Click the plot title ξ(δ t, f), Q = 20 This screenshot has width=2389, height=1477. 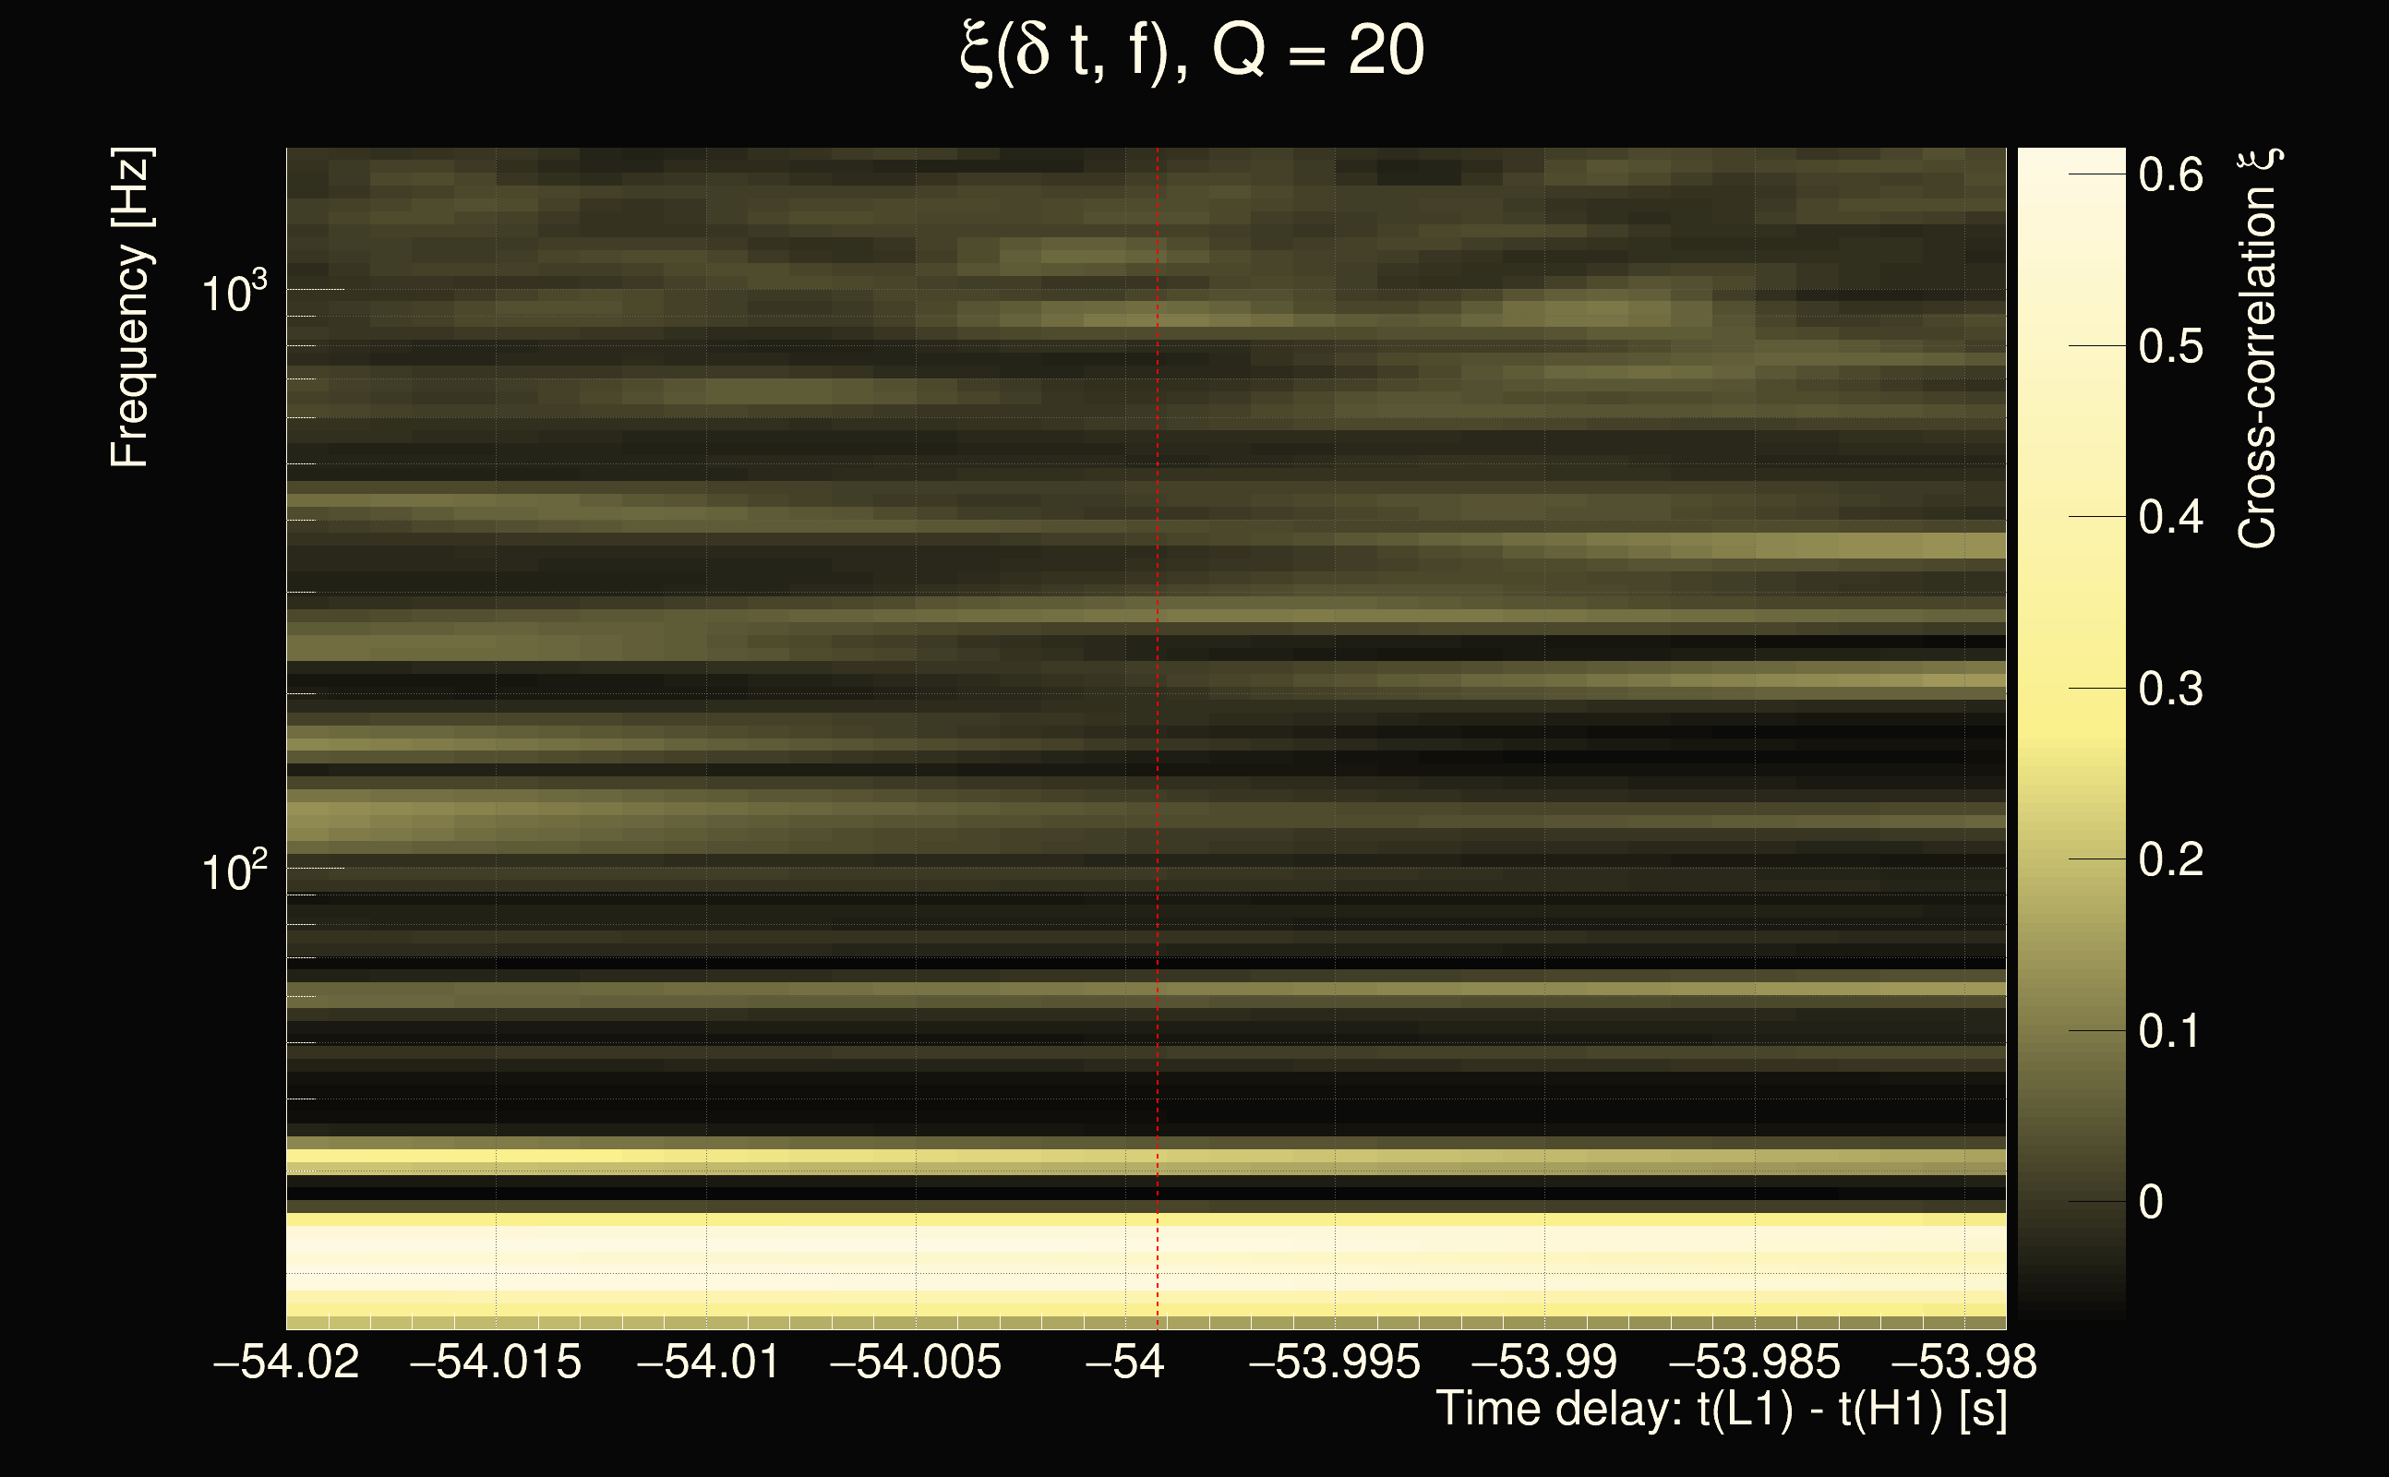coord(1192,51)
